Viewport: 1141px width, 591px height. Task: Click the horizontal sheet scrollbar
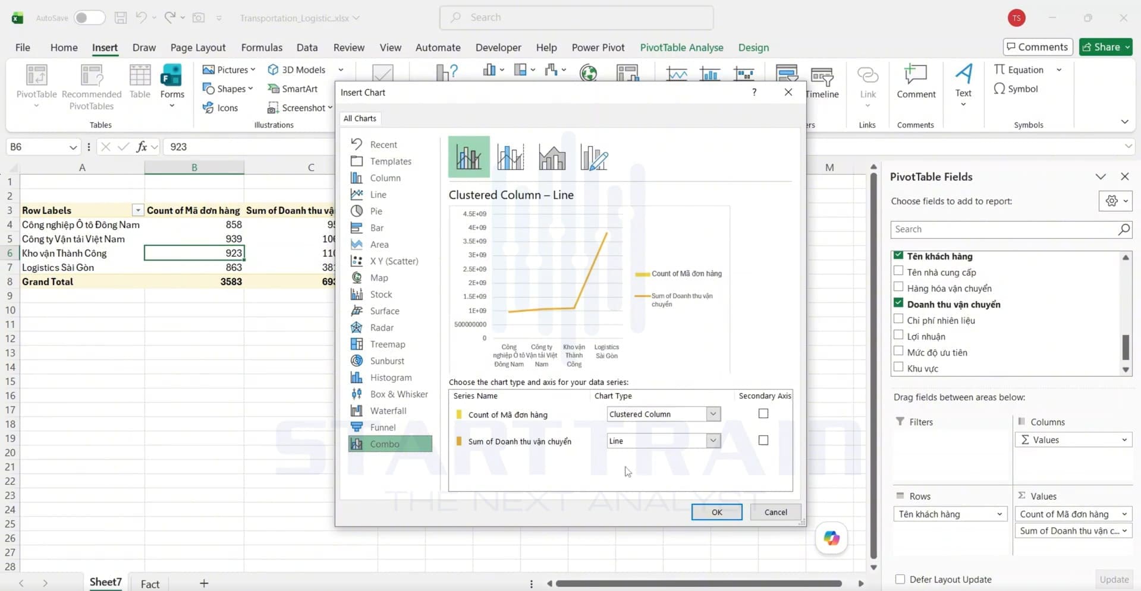click(x=699, y=583)
